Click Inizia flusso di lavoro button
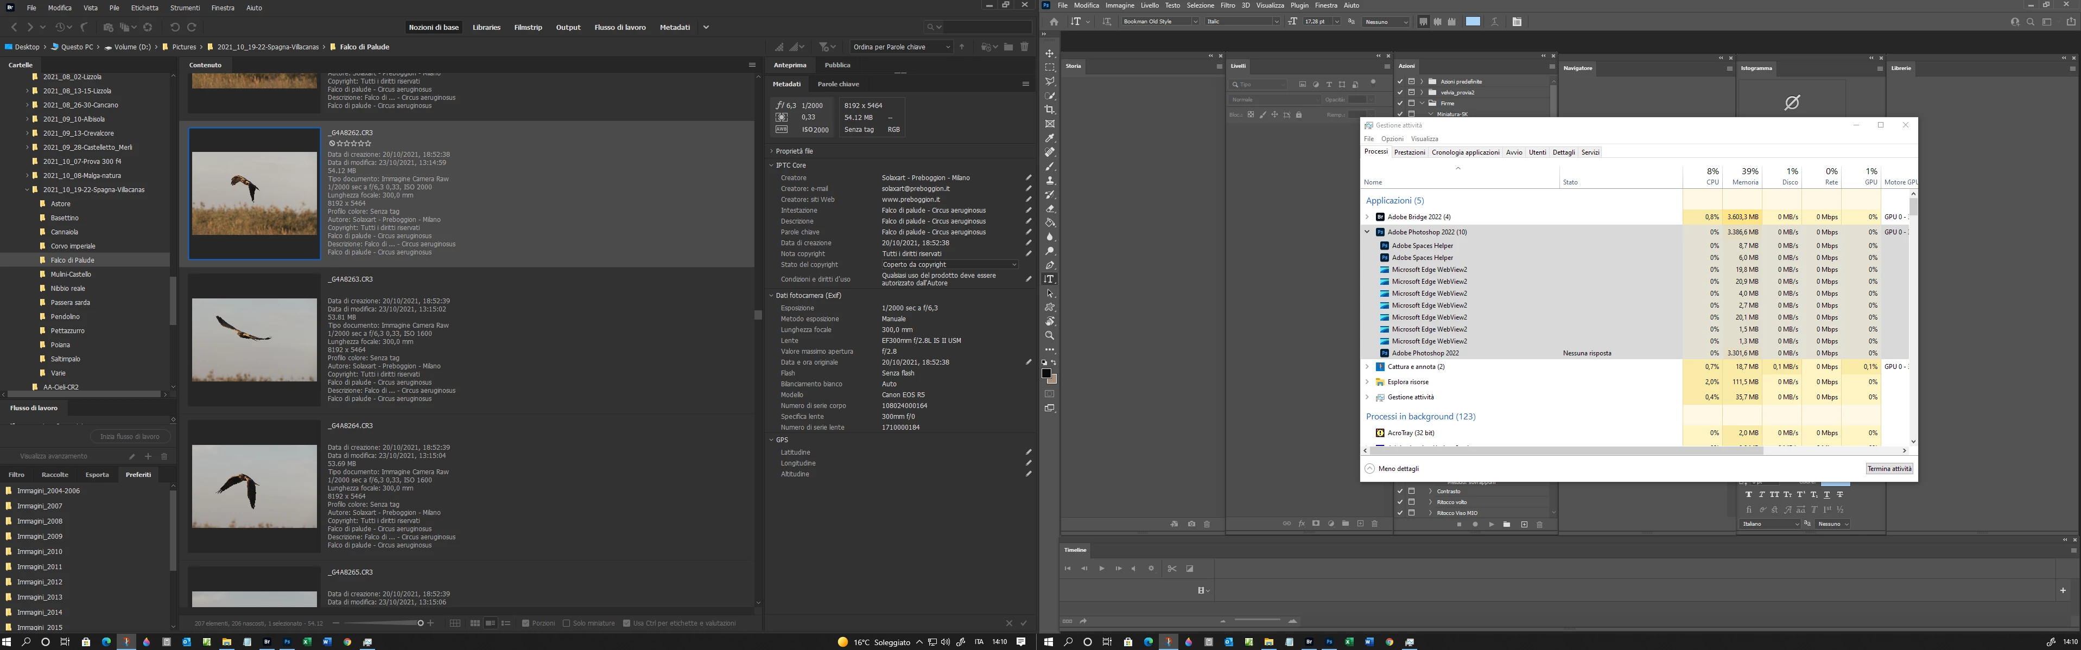 point(129,437)
